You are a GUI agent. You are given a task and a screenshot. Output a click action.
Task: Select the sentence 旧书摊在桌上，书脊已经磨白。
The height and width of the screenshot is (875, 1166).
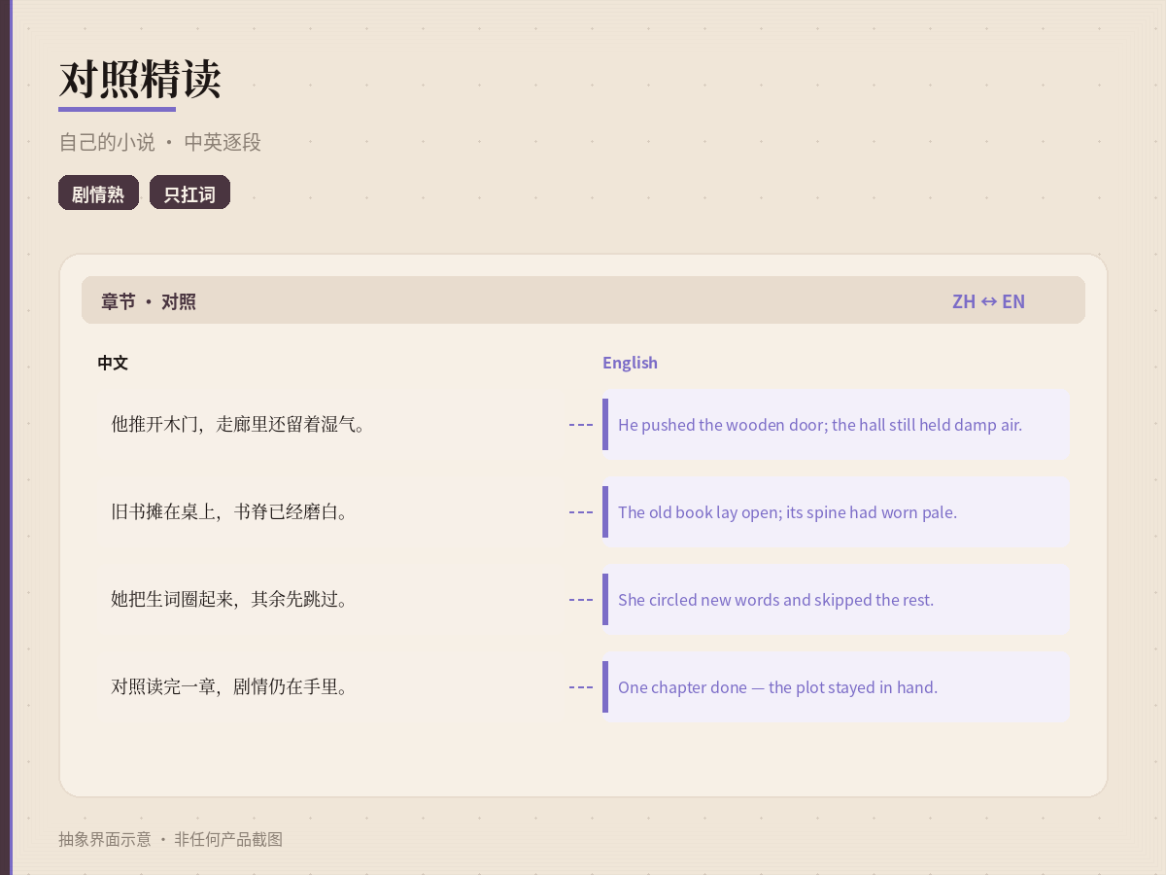pyautogui.click(x=230, y=511)
